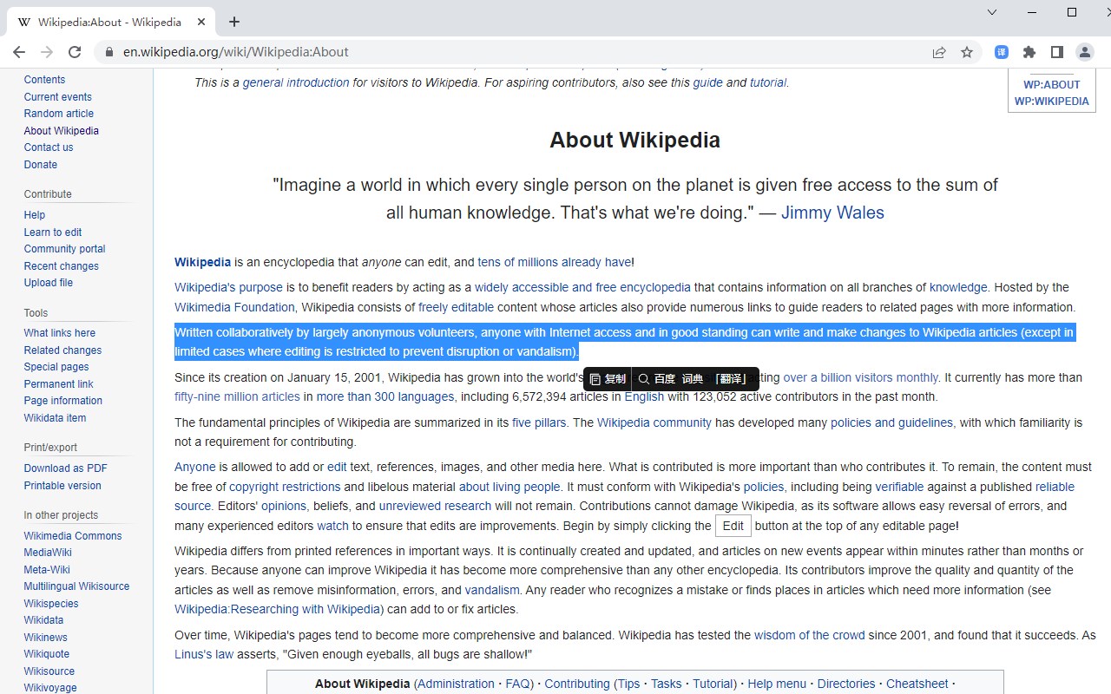Open Wikiquote project link
Image resolution: width=1111 pixels, height=694 pixels.
(47, 654)
